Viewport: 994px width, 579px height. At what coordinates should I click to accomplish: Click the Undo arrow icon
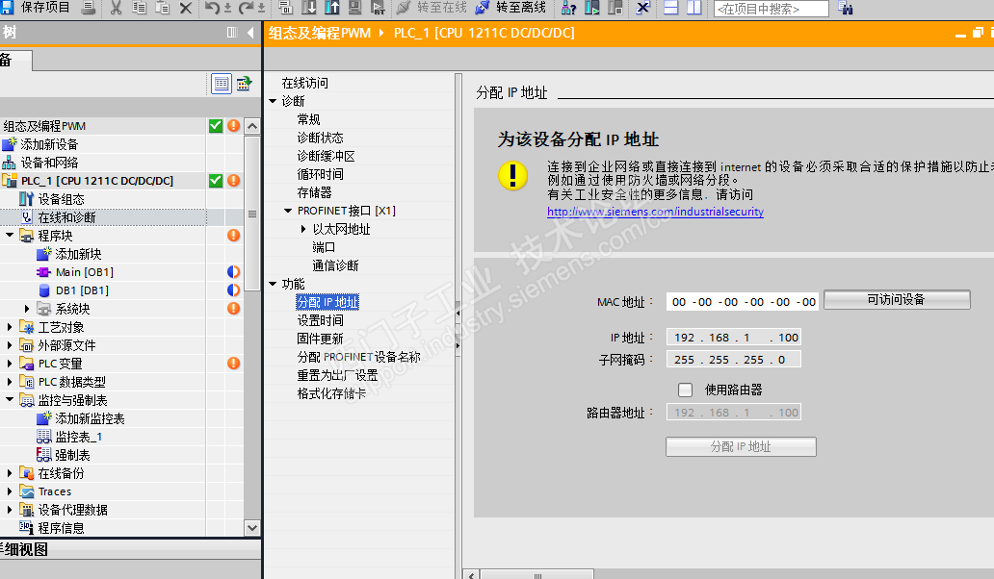212,8
